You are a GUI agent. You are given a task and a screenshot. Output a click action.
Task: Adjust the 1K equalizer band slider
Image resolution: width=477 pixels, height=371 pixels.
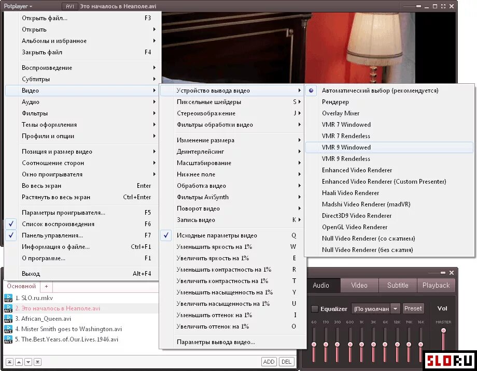pyautogui.click(x=361, y=344)
